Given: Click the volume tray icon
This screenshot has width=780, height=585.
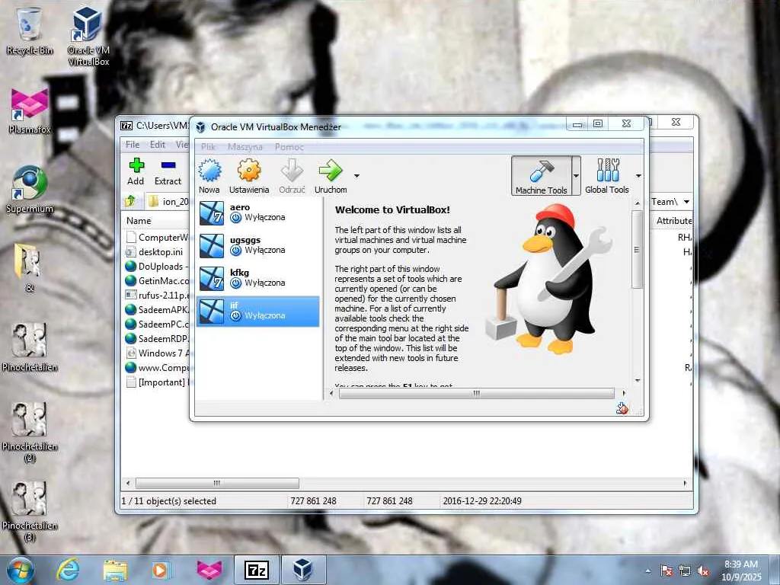Looking at the screenshot, I should tap(704, 571).
